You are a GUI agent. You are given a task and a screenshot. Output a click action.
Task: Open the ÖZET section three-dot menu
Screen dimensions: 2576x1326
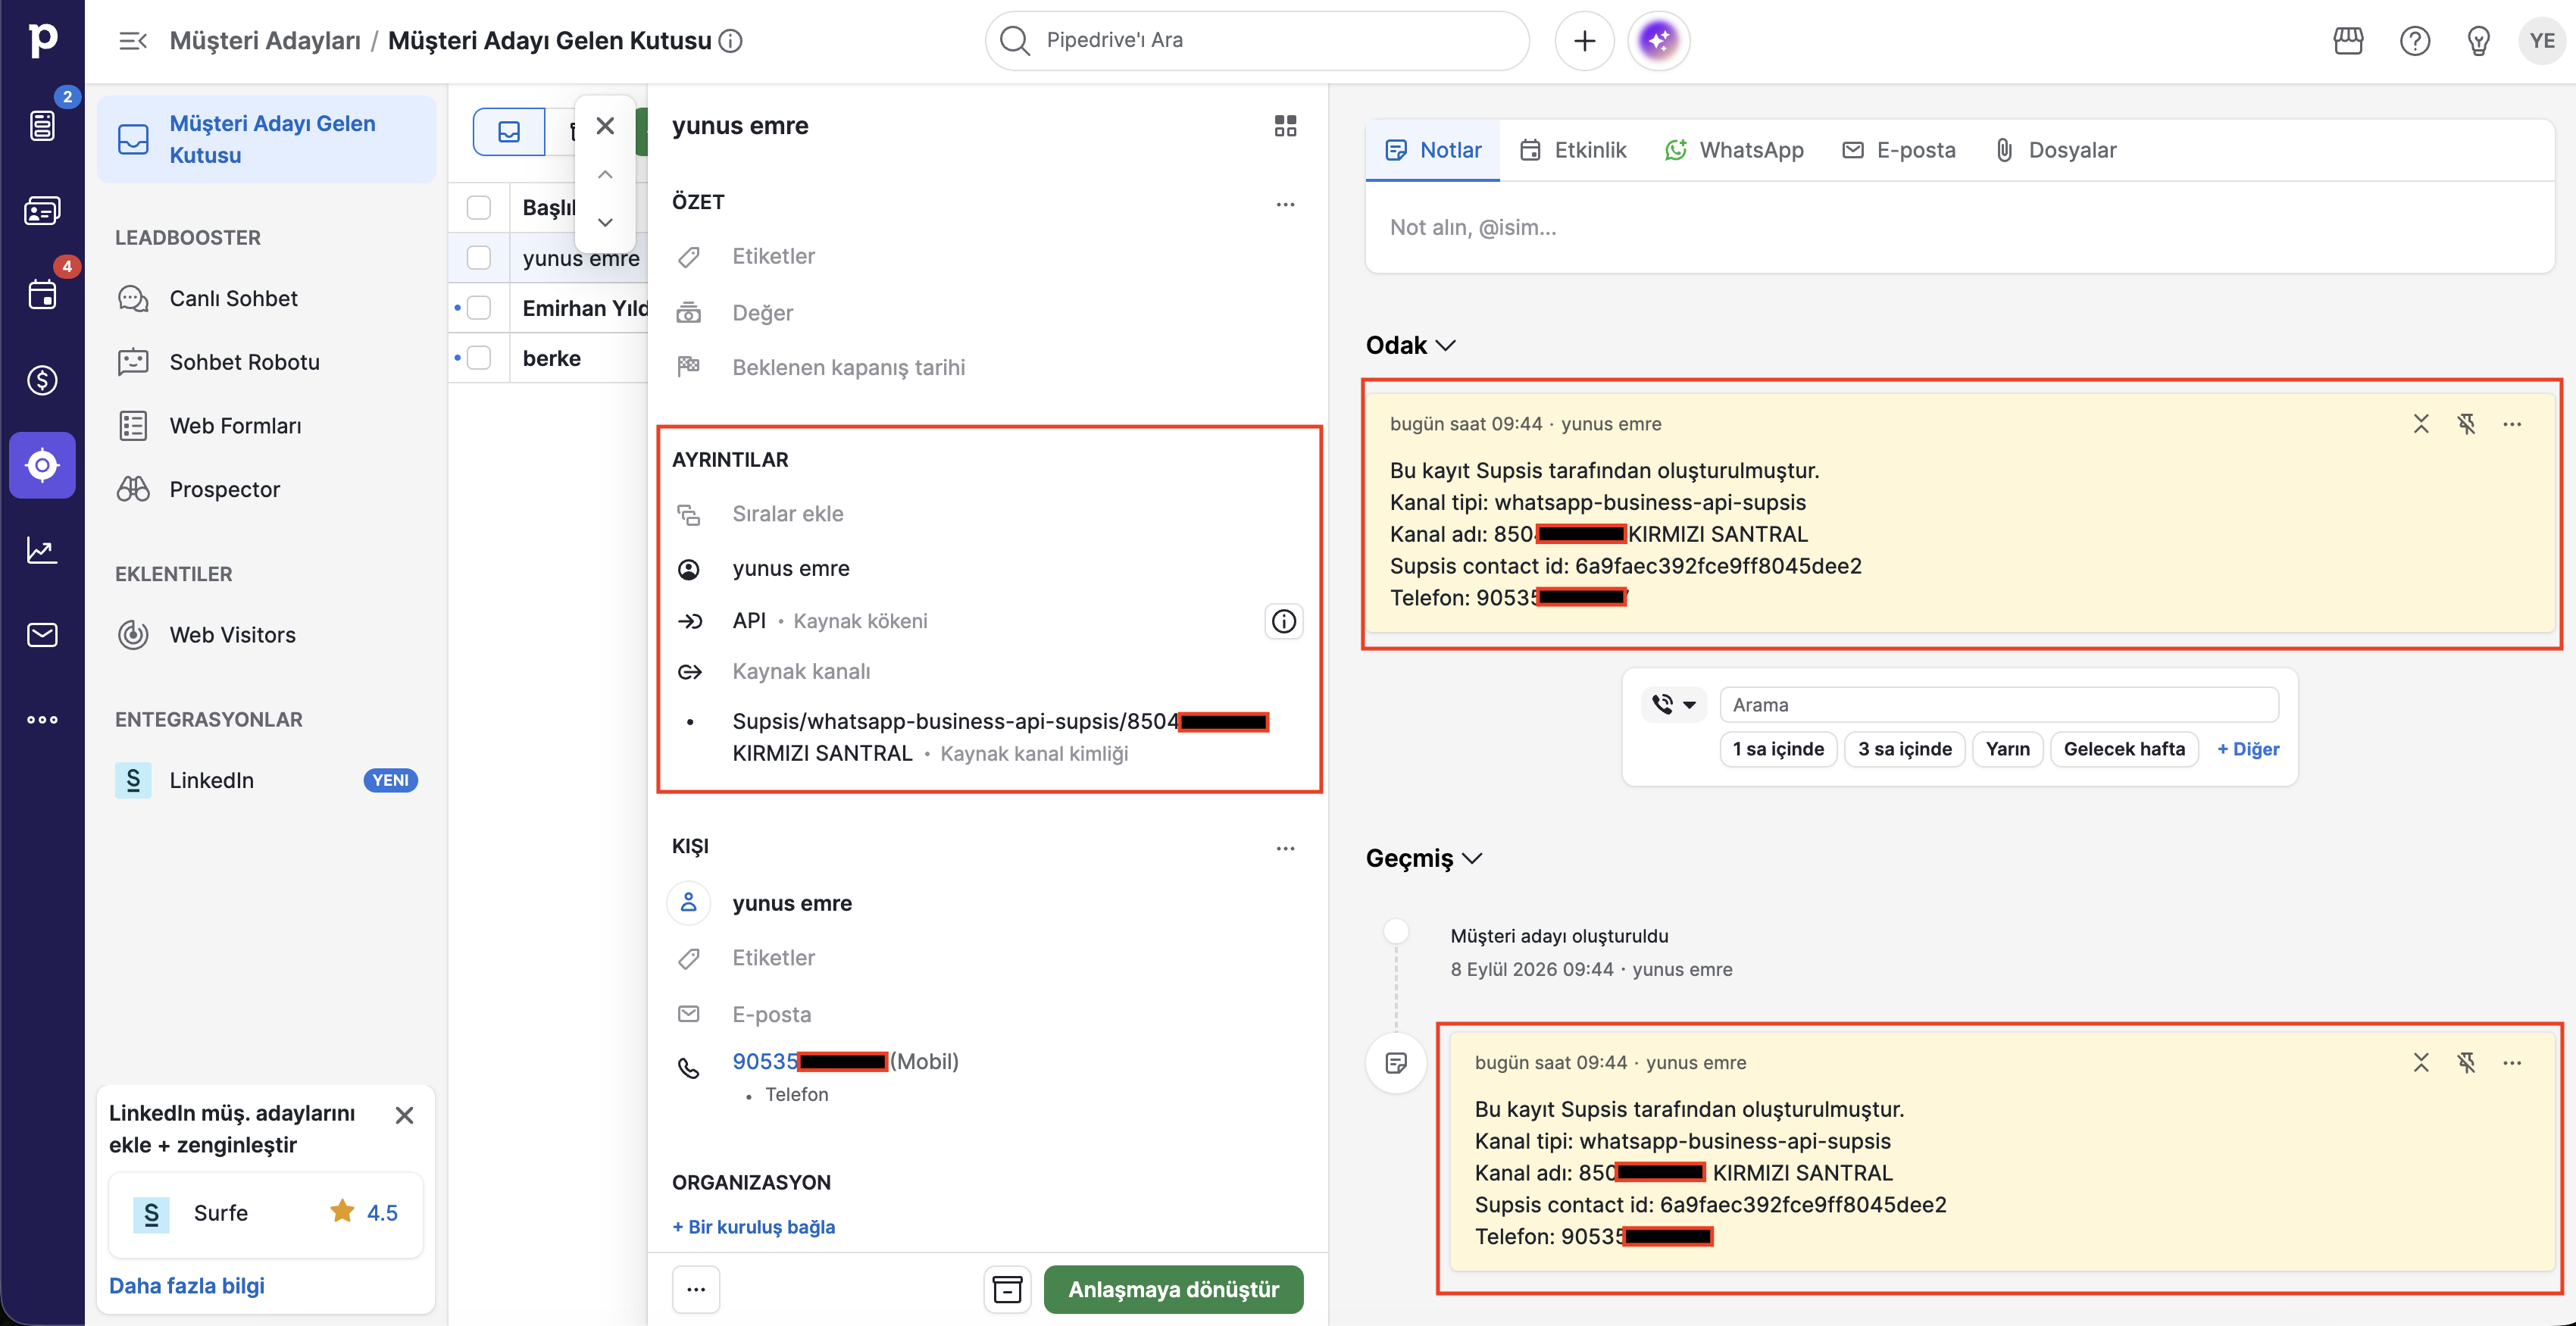coord(1285,204)
